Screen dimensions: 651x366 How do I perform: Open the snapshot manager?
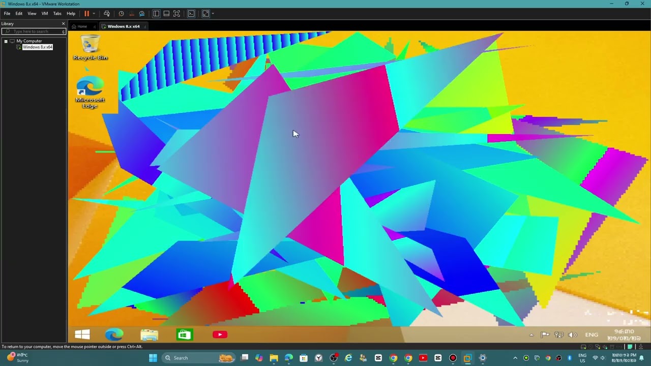[x=142, y=14]
